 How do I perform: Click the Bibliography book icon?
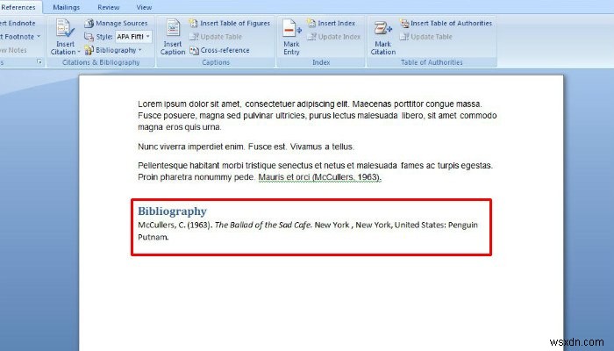pyautogui.click(x=89, y=50)
